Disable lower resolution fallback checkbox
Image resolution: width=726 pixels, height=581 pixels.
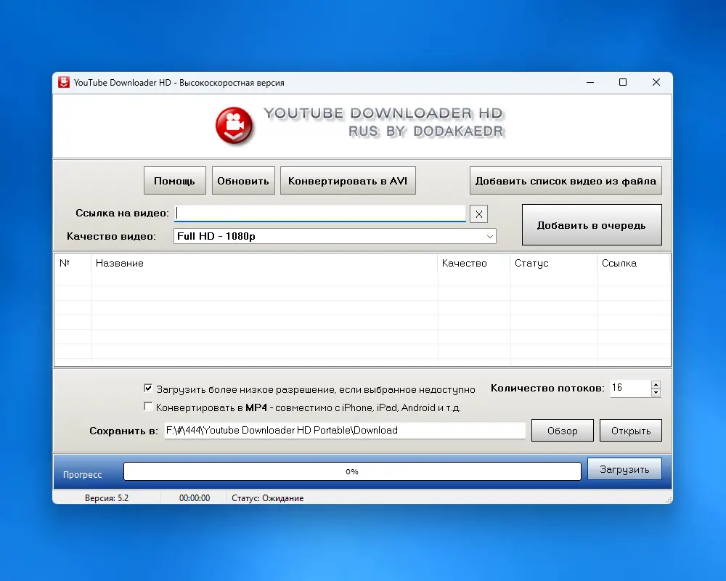[x=148, y=388]
